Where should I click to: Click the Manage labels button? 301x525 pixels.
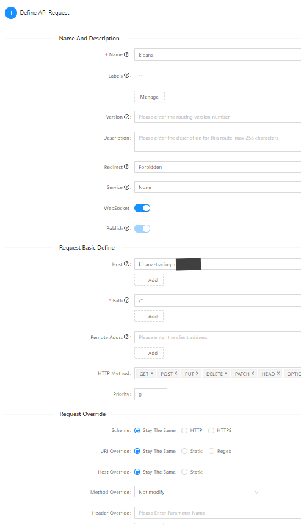pyautogui.click(x=150, y=97)
